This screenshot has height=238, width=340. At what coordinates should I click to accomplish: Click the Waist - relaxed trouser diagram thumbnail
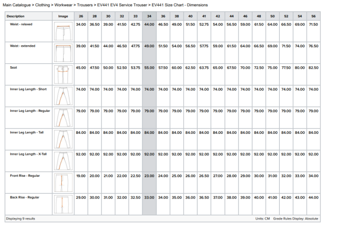[63, 31]
